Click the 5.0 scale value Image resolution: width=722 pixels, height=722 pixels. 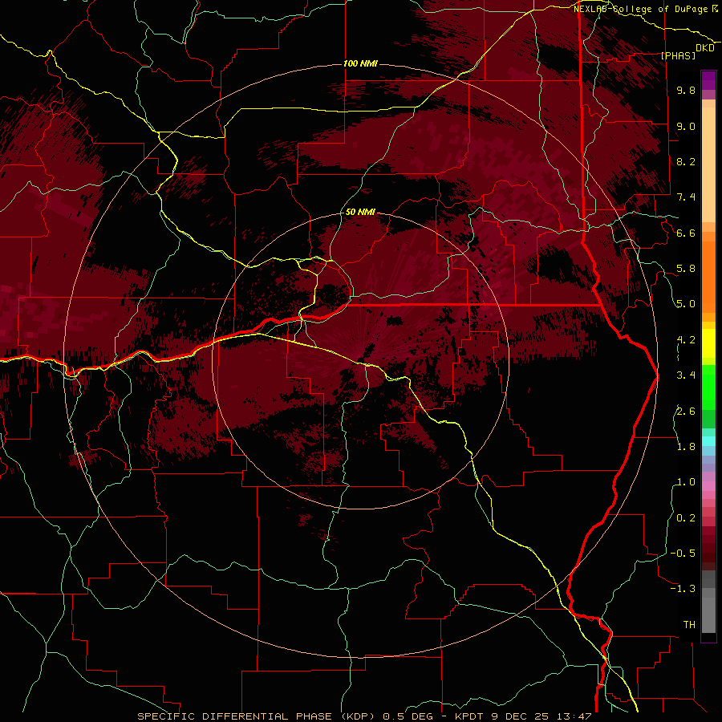686,304
